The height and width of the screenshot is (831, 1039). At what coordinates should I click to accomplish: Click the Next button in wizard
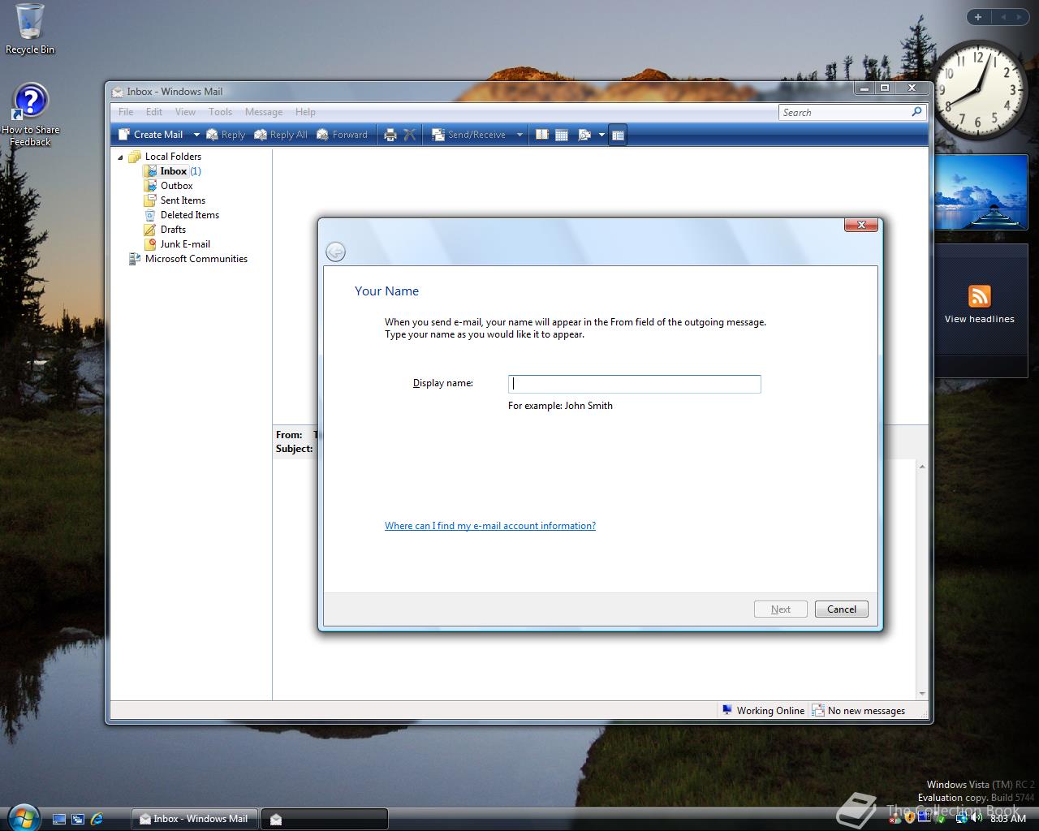tap(781, 609)
